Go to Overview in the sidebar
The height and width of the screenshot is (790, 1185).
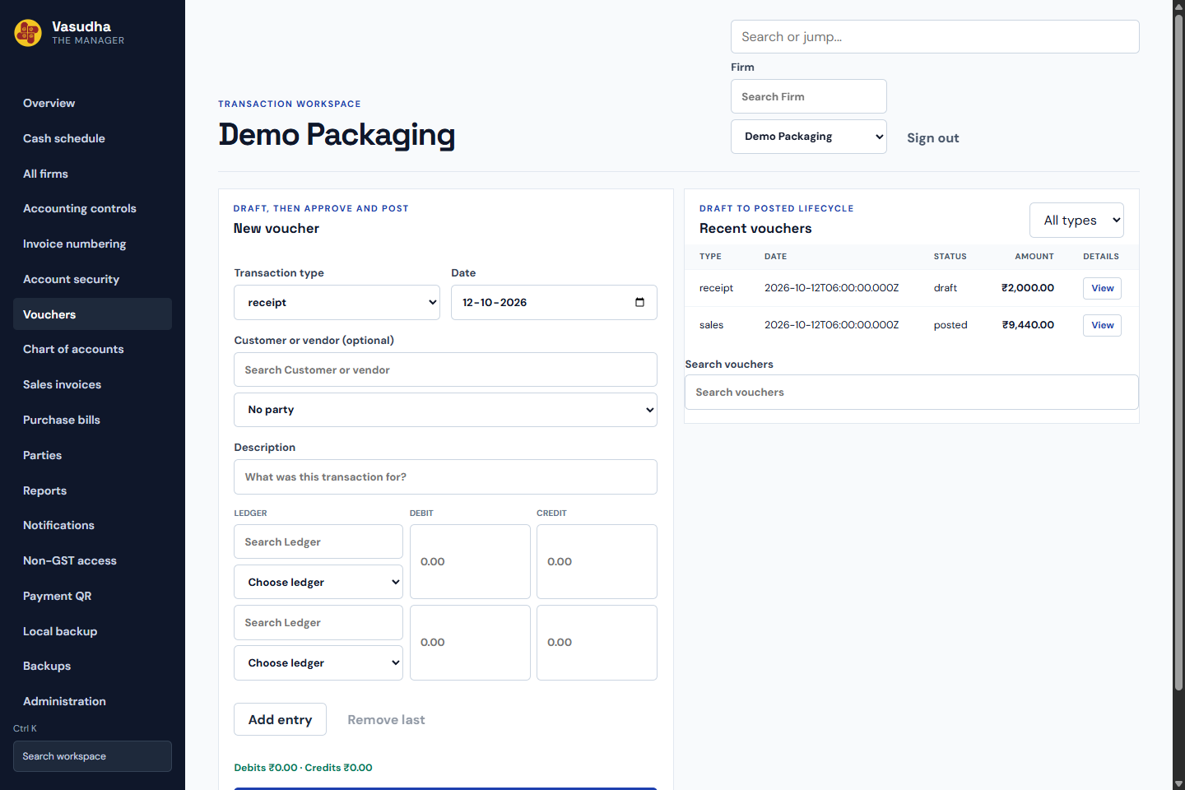(x=92, y=103)
